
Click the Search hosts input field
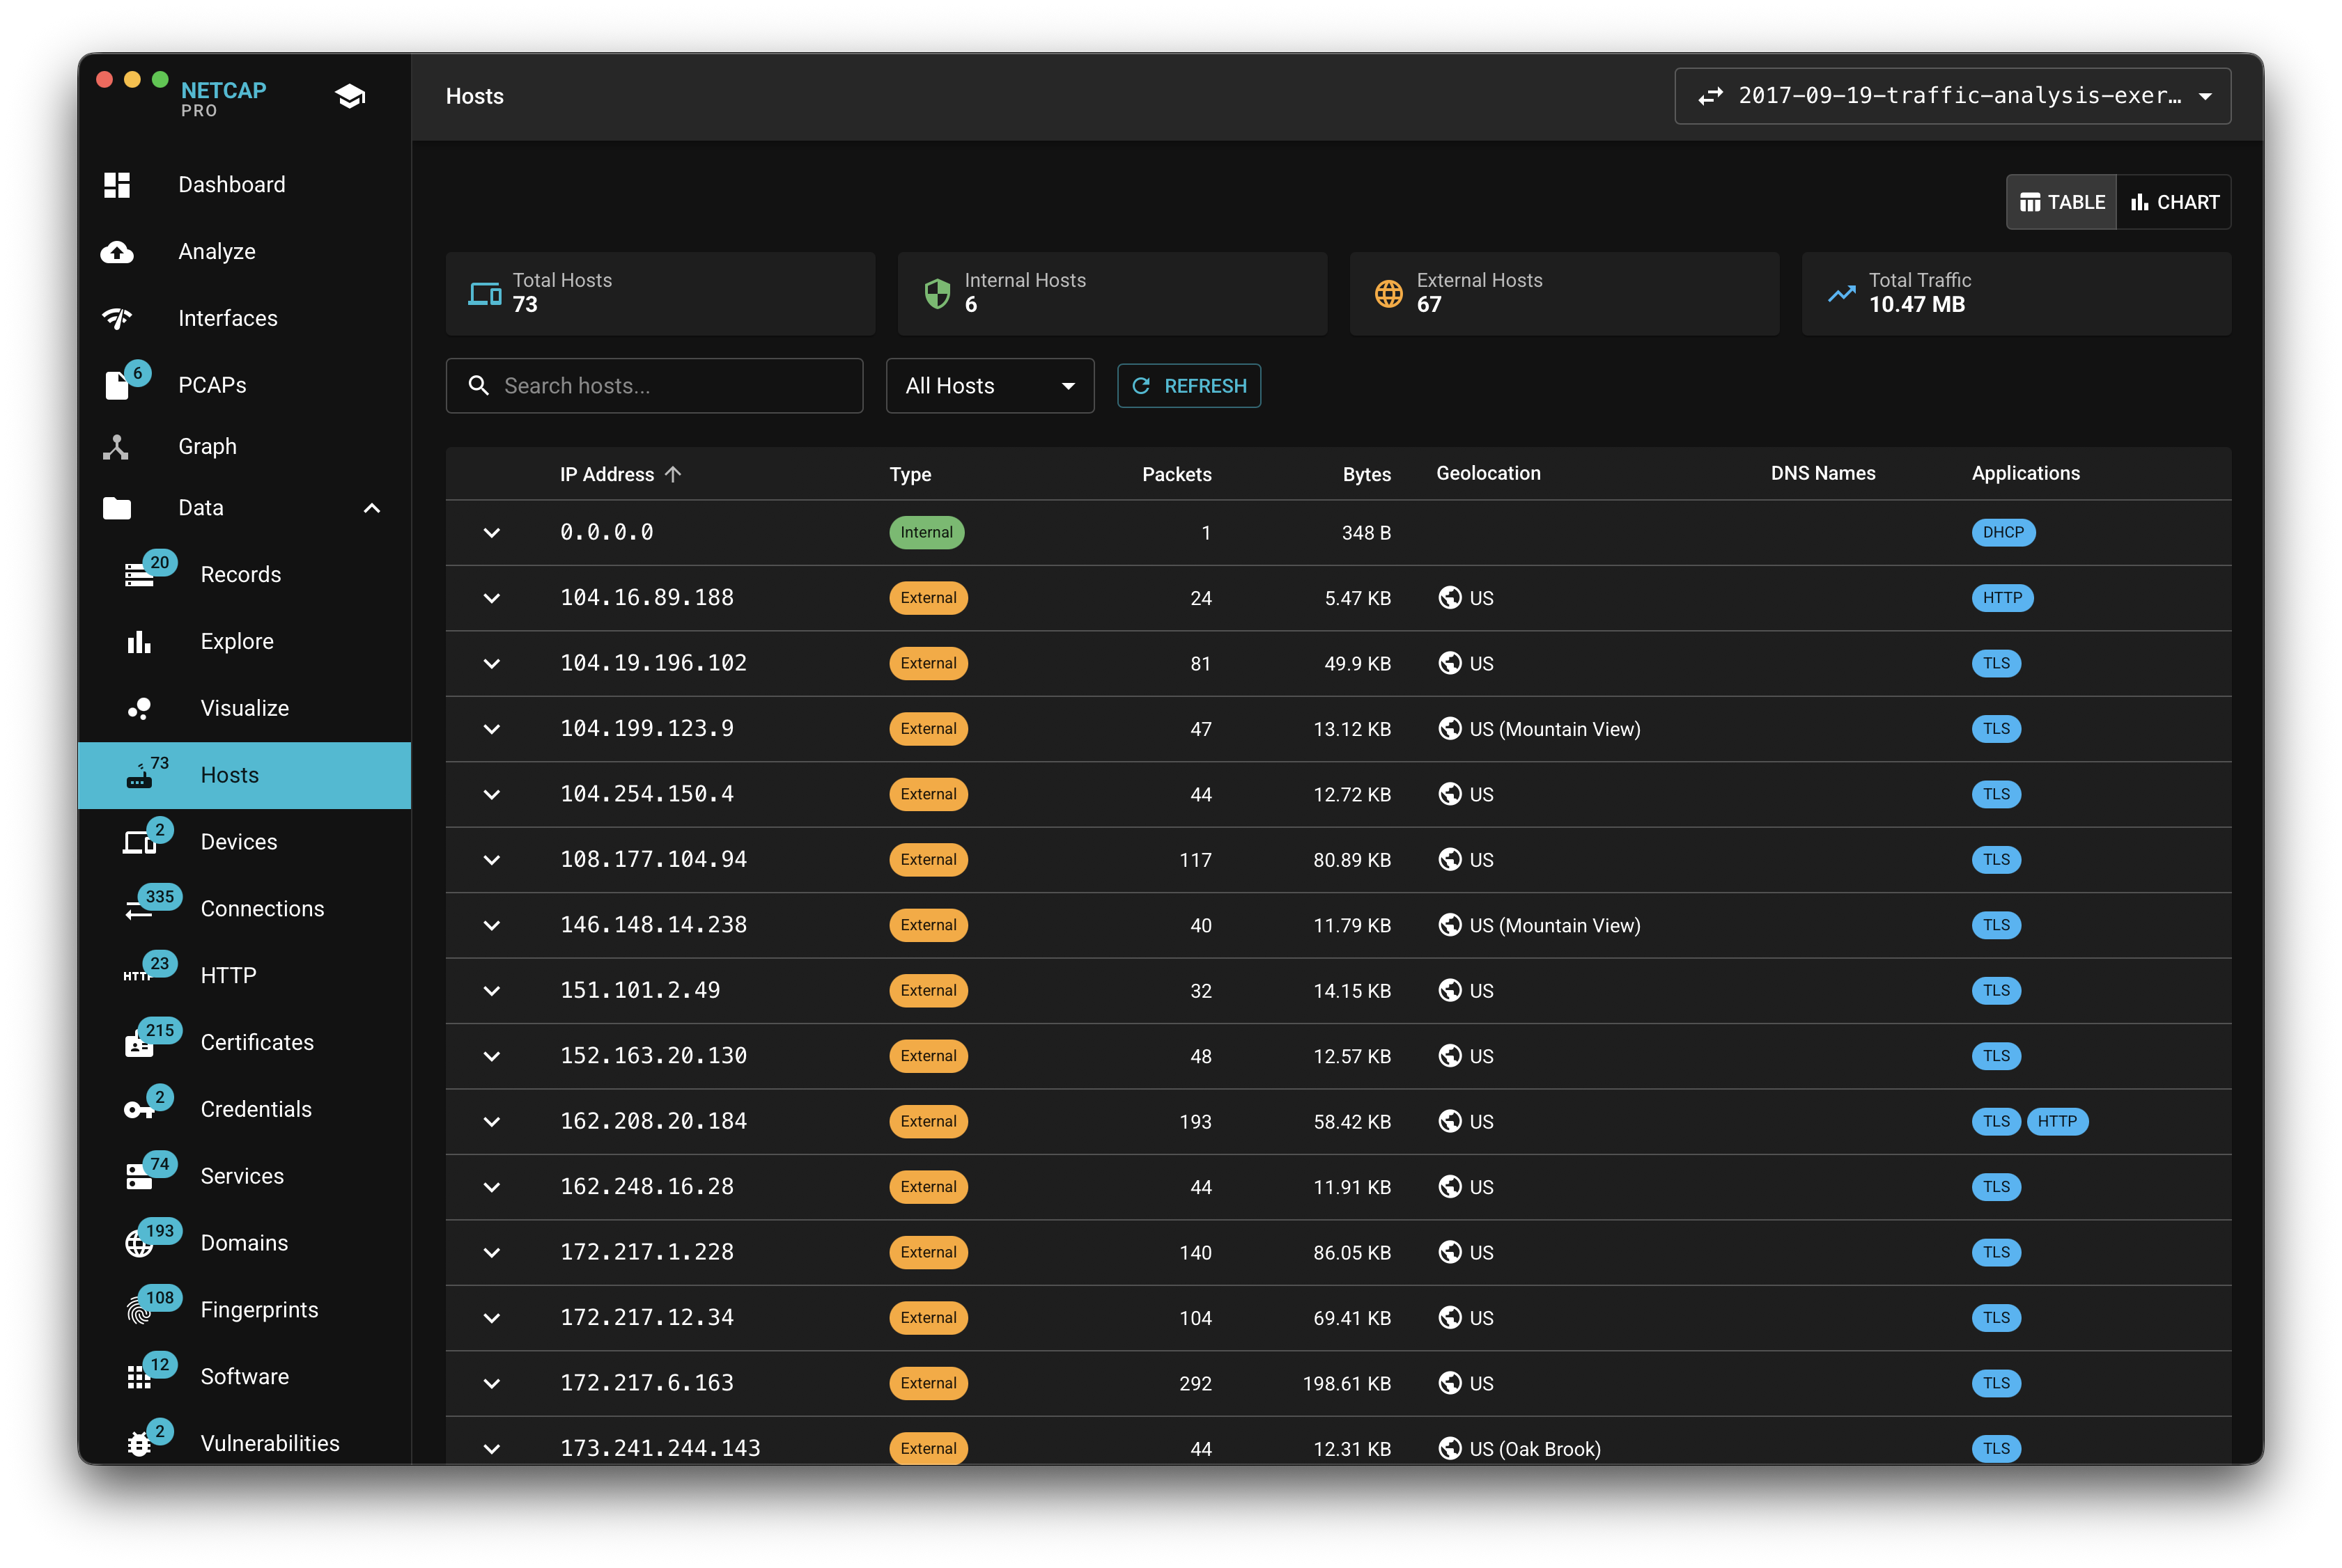click(x=654, y=386)
